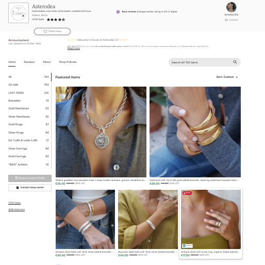Open Konstantina's profile avatar
This screenshot has width=265, height=265.
pyautogui.click(x=231, y=7)
